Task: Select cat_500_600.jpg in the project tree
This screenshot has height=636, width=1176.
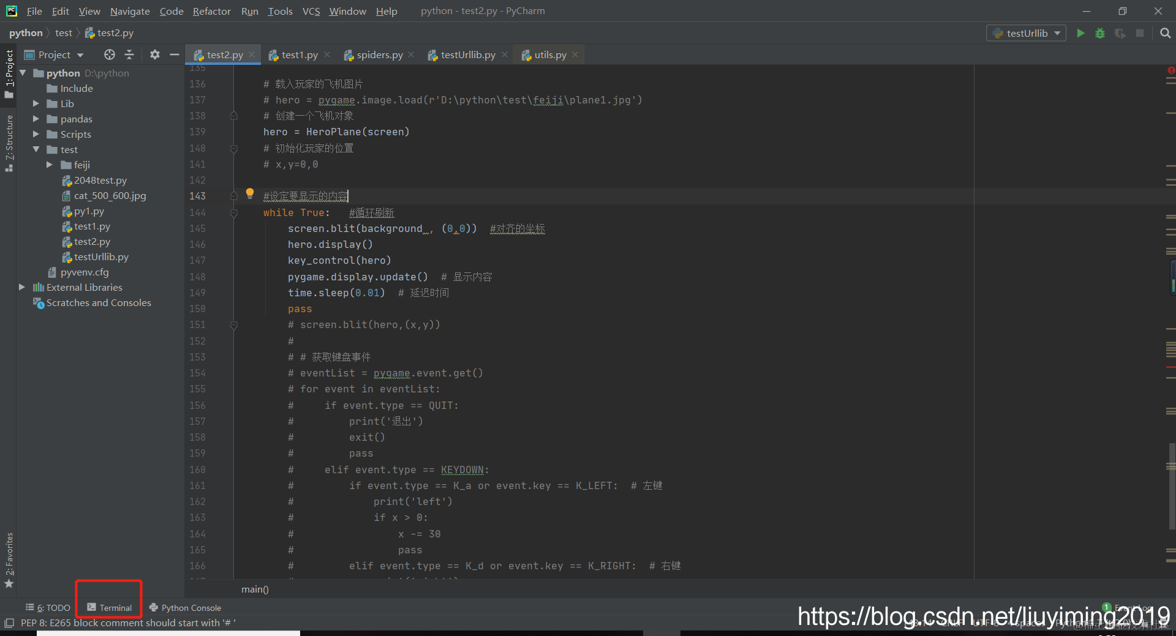Action: click(x=104, y=195)
